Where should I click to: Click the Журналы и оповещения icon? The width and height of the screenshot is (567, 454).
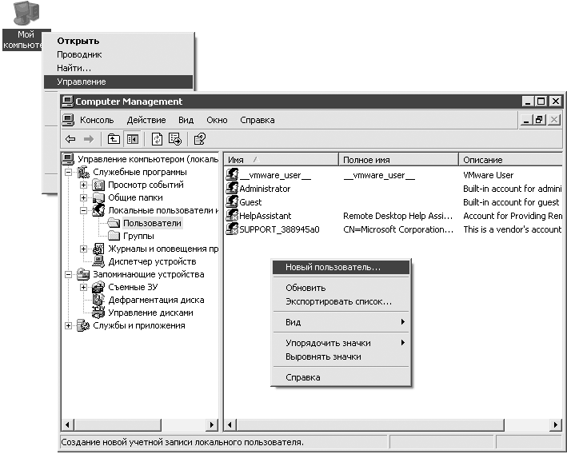98,249
